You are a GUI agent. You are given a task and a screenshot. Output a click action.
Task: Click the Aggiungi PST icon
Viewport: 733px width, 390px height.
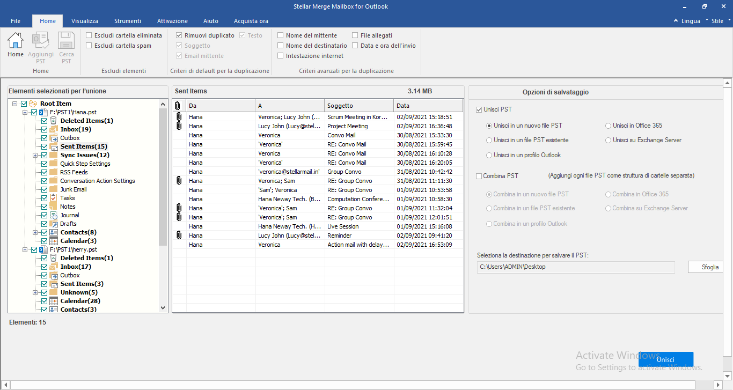41,41
